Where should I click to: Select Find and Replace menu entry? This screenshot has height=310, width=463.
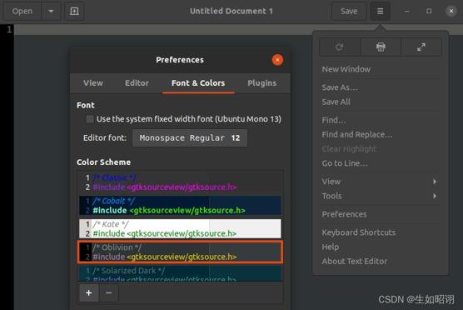coord(357,135)
